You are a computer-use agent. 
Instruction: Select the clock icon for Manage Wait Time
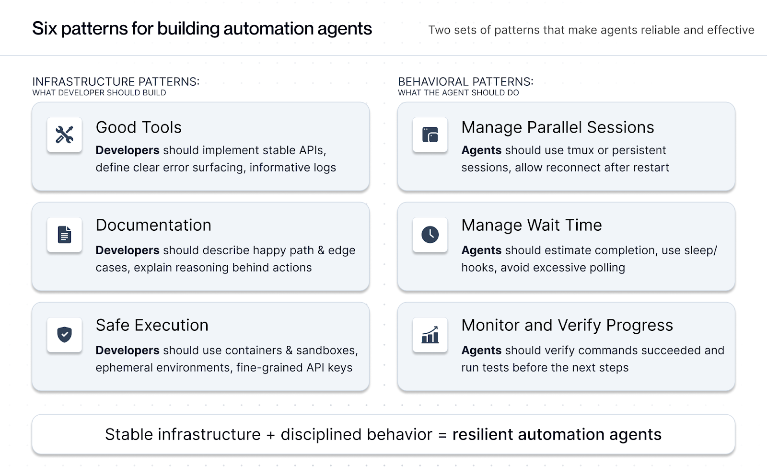pyautogui.click(x=430, y=235)
